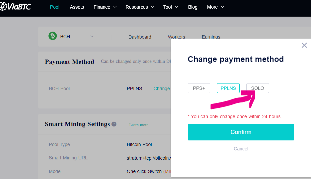Click the Smart Mining Settings help icon
Image resolution: width=311 pixels, height=179 pixels.
[114, 124]
